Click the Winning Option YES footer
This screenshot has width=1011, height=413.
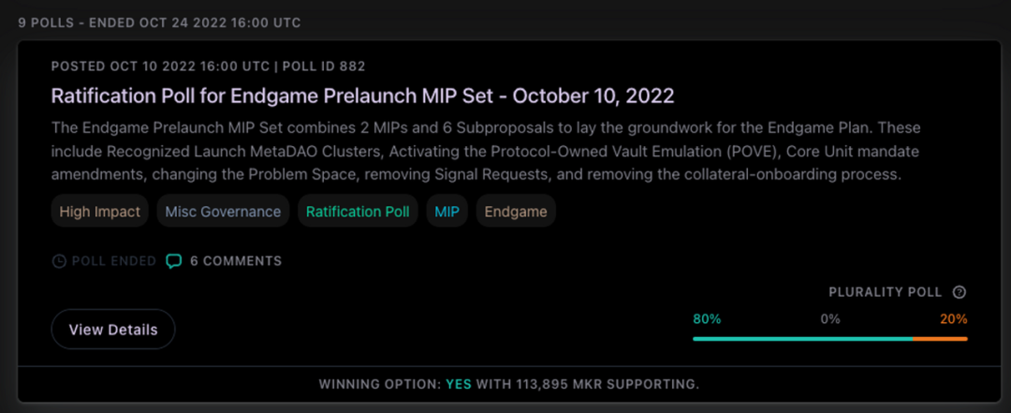[x=509, y=384]
